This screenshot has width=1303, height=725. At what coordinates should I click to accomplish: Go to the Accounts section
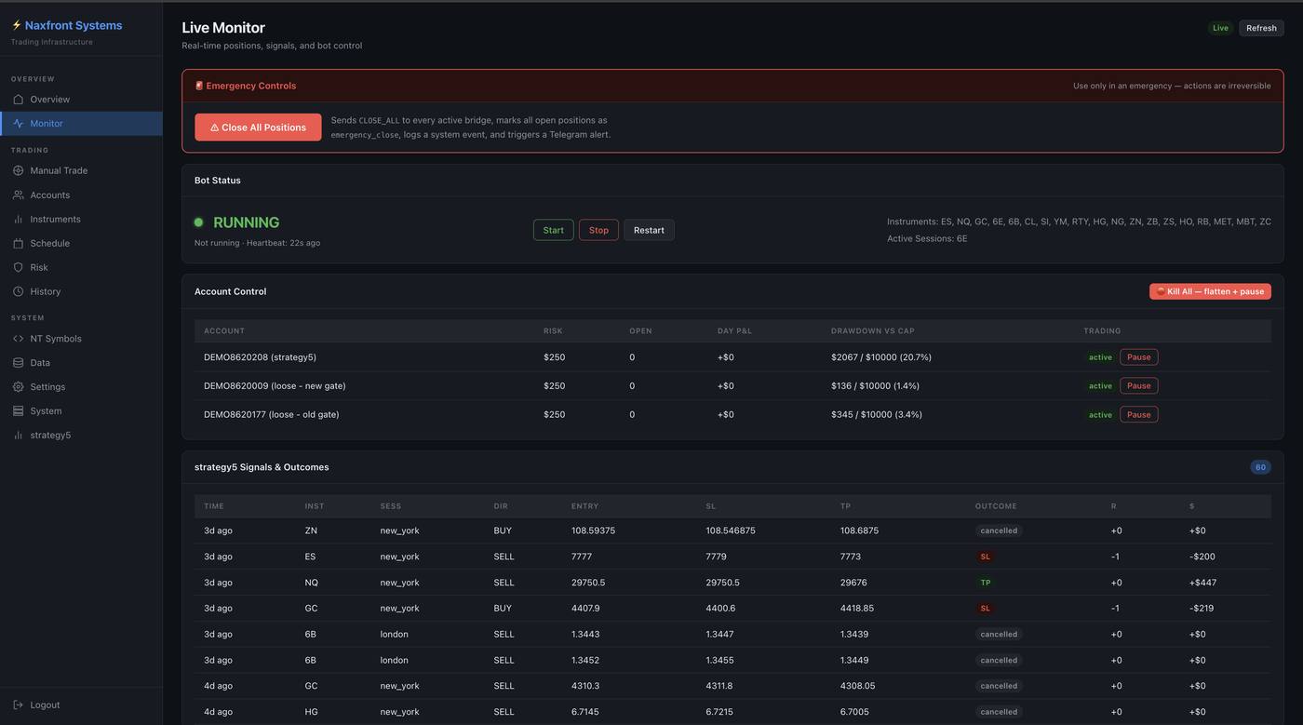tap(81, 195)
